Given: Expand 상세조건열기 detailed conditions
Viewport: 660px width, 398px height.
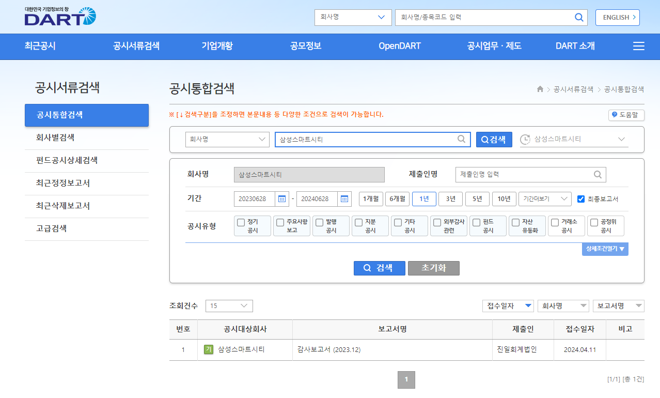Looking at the screenshot, I should click(605, 249).
